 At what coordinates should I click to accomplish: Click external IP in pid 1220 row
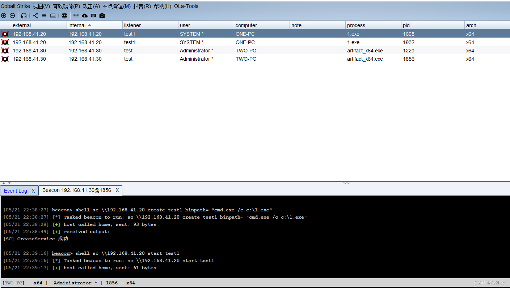coord(29,51)
